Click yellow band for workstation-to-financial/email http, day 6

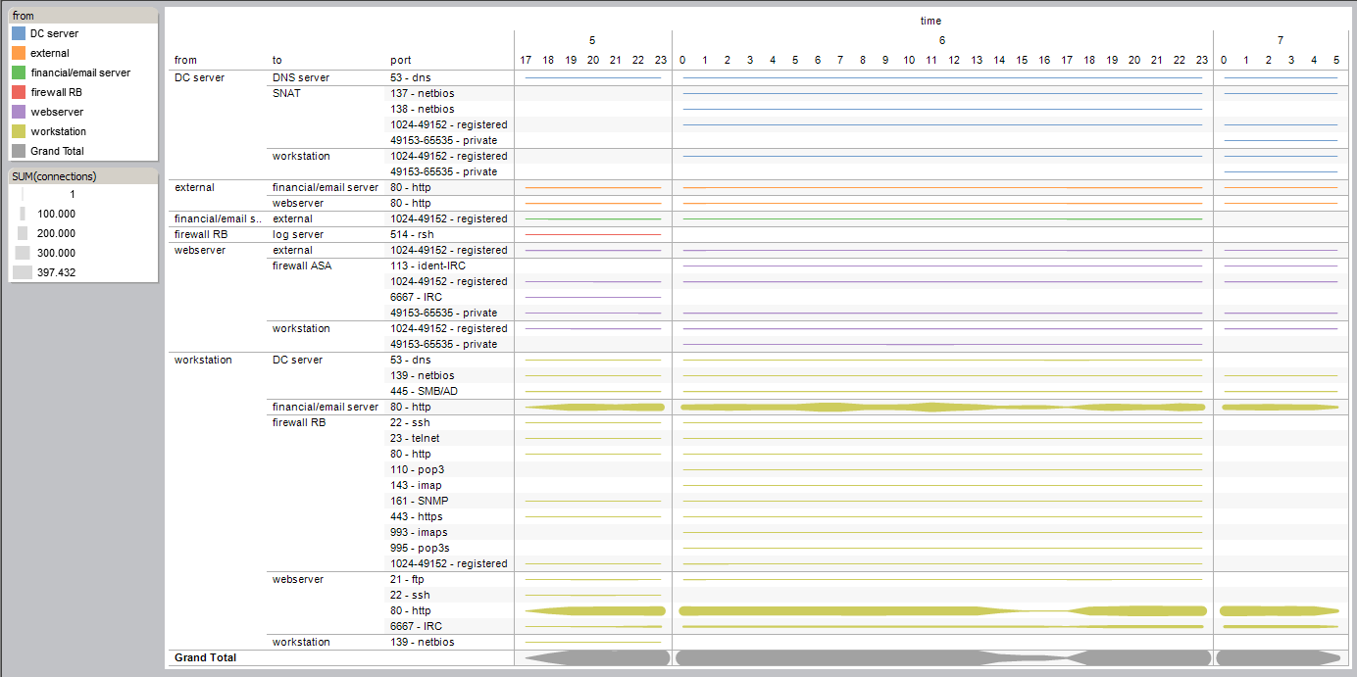click(942, 407)
